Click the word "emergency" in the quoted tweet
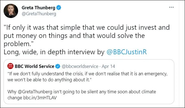The image size is (185, 108). click(156, 74)
